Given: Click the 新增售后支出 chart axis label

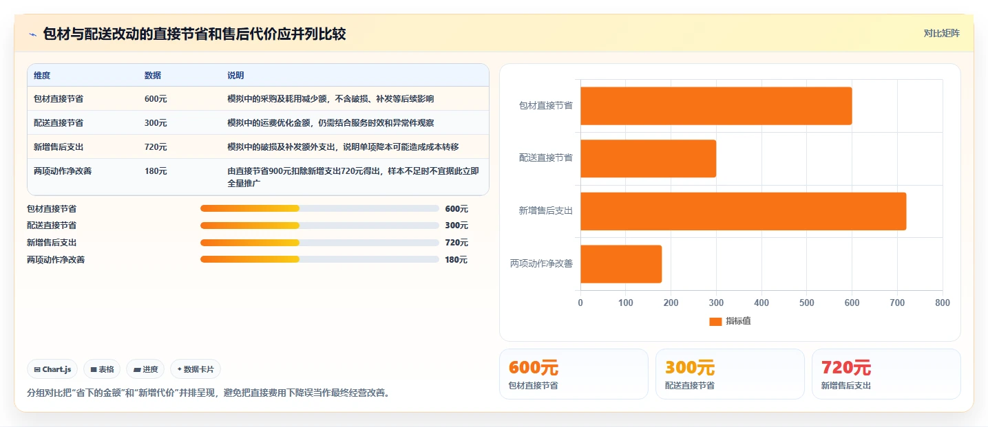Looking at the screenshot, I should coord(546,211).
